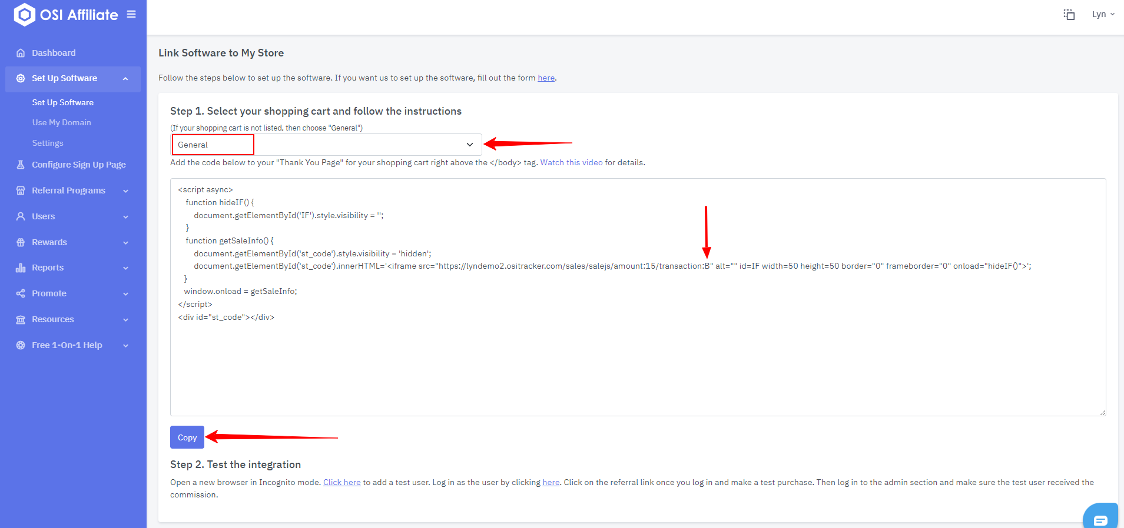Image resolution: width=1124 pixels, height=528 pixels.
Task: Click the '<div id="st_code"></div>' code line
Action: point(226,317)
